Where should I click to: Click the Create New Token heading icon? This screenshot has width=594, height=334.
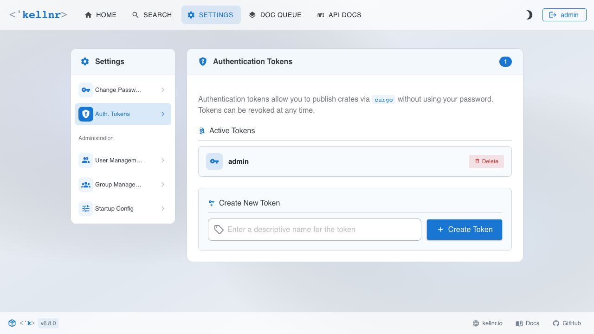click(212, 203)
